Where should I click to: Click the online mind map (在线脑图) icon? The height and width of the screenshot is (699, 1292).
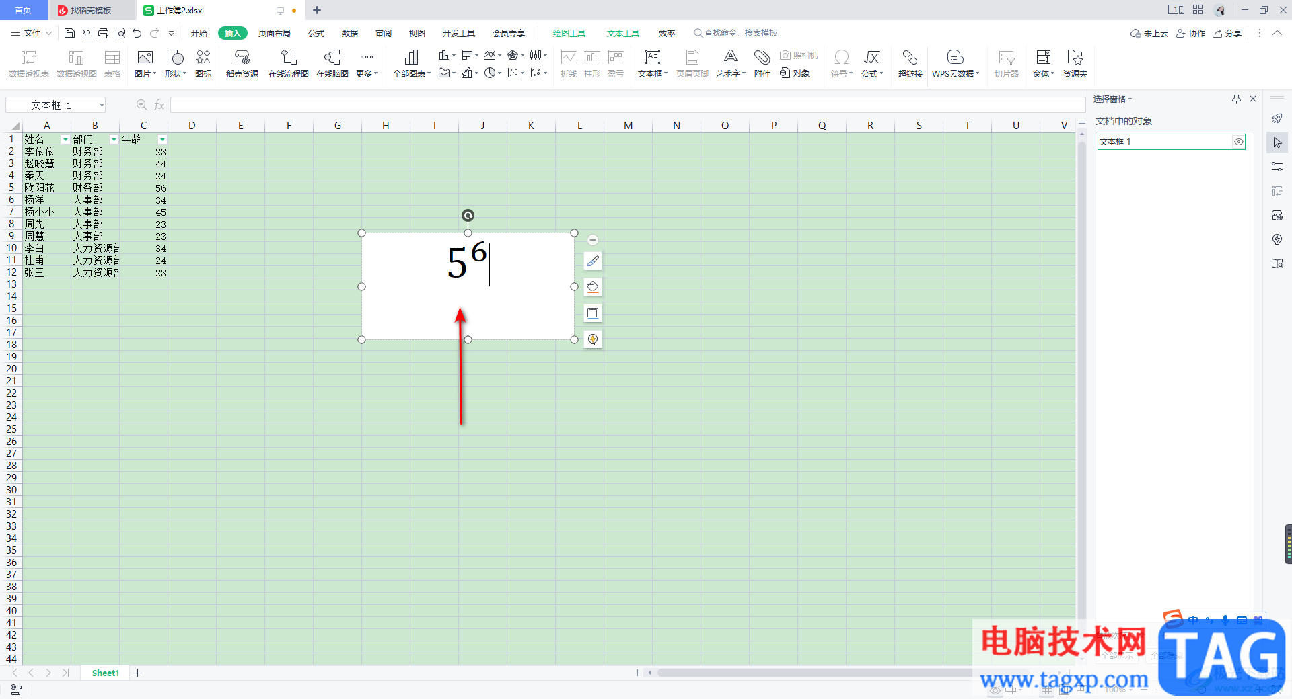(332, 63)
